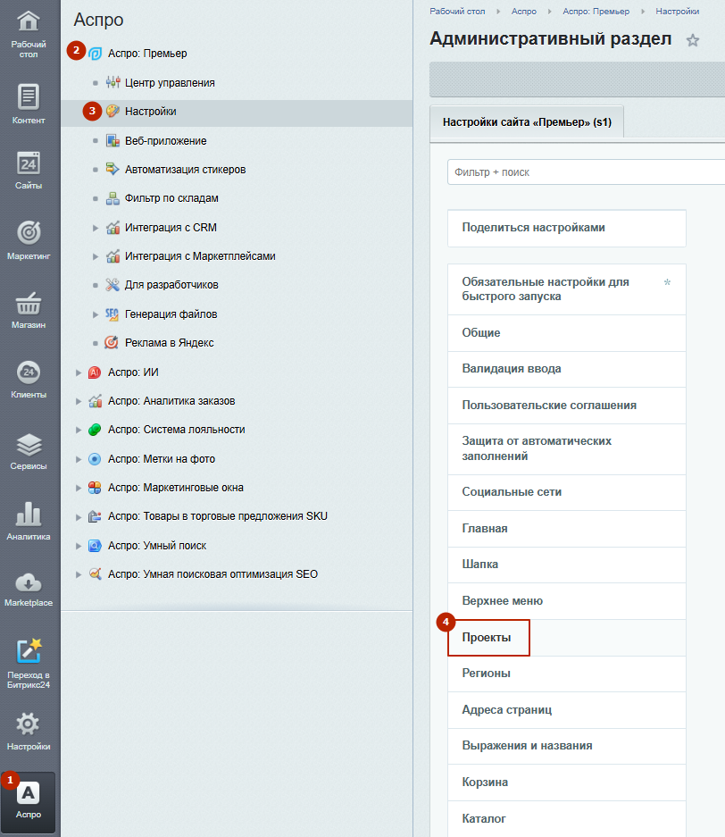The image size is (725, 837).
Task: Add page to favorites with star icon
Action: click(x=693, y=40)
